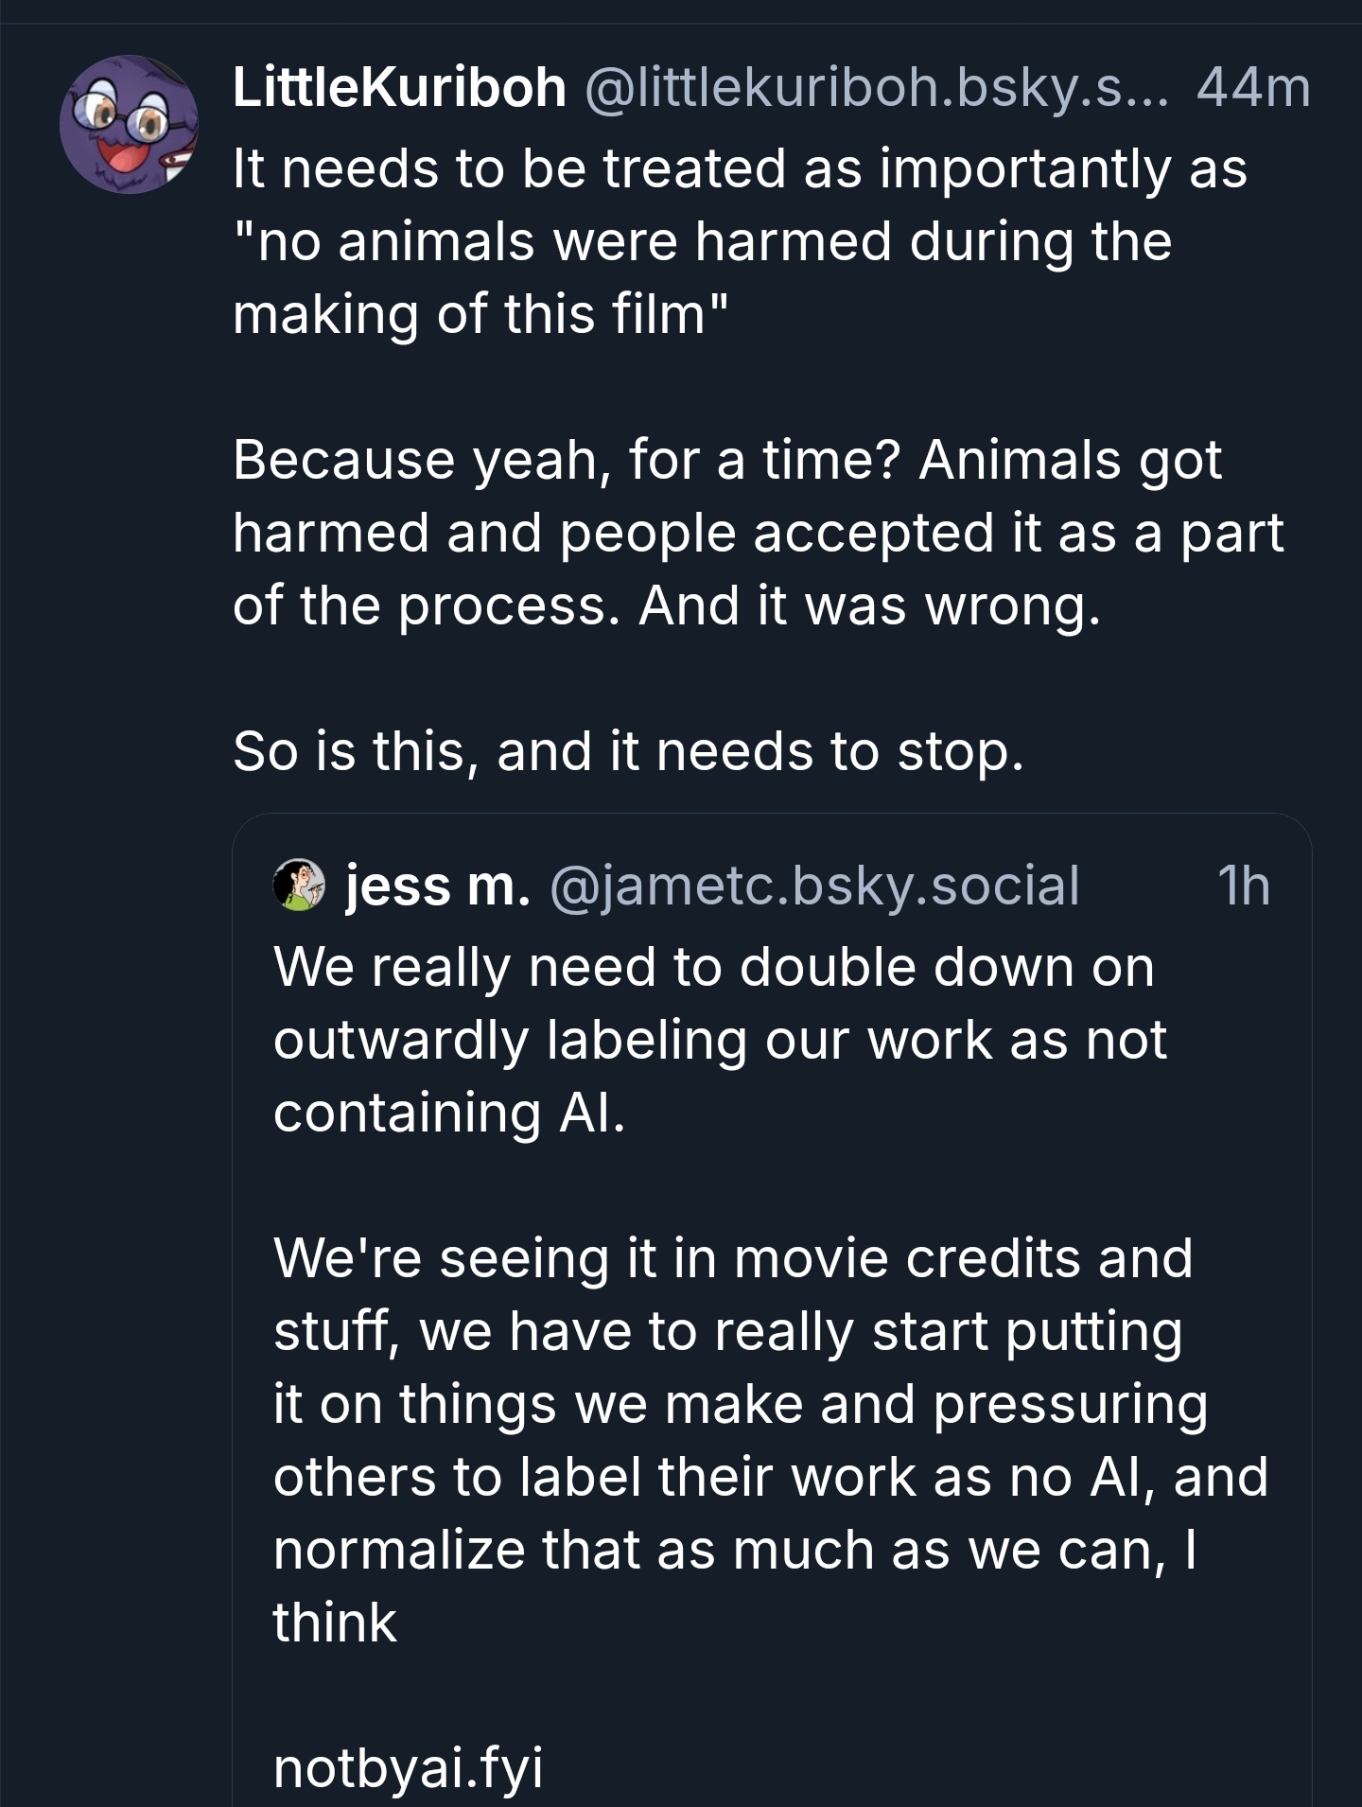Tap "So is this, and it needs to stop."
Viewport: 1362px width, 1807px height.
[x=628, y=751]
